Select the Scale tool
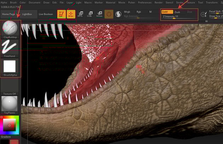Screen dimensions: 223x144 tap(90, 14)
